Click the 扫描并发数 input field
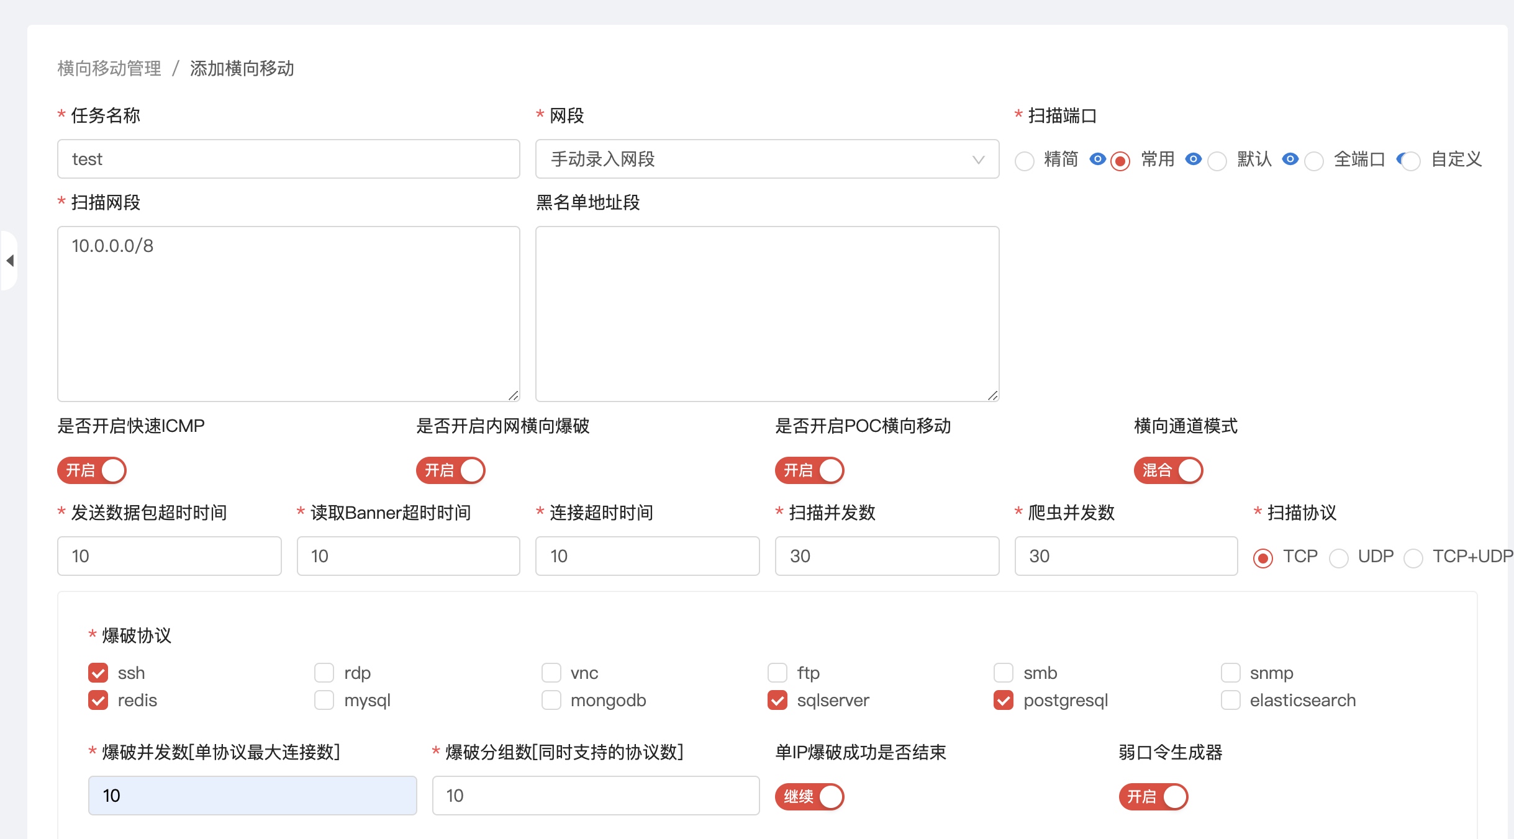1514x839 pixels. coord(887,556)
